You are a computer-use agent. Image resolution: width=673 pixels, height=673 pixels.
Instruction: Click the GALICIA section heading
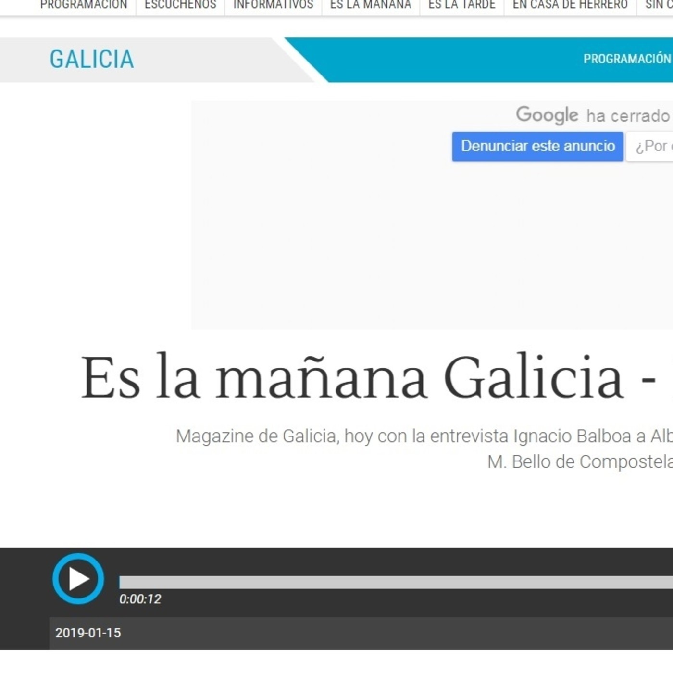click(x=92, y=59)
